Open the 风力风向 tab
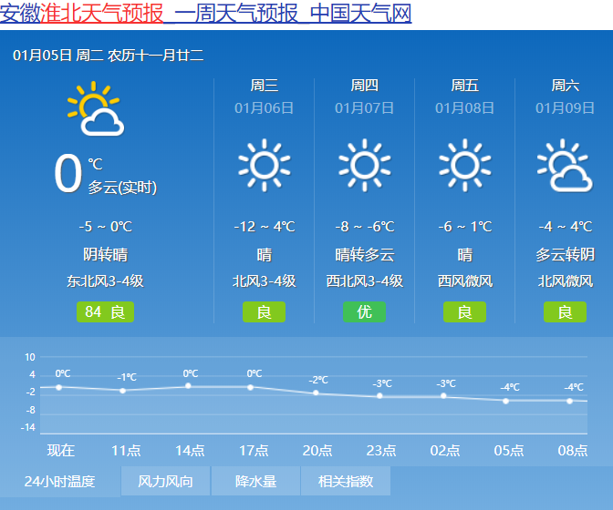Viewport: 613px width, 510px height. click(x=165, y=481)
